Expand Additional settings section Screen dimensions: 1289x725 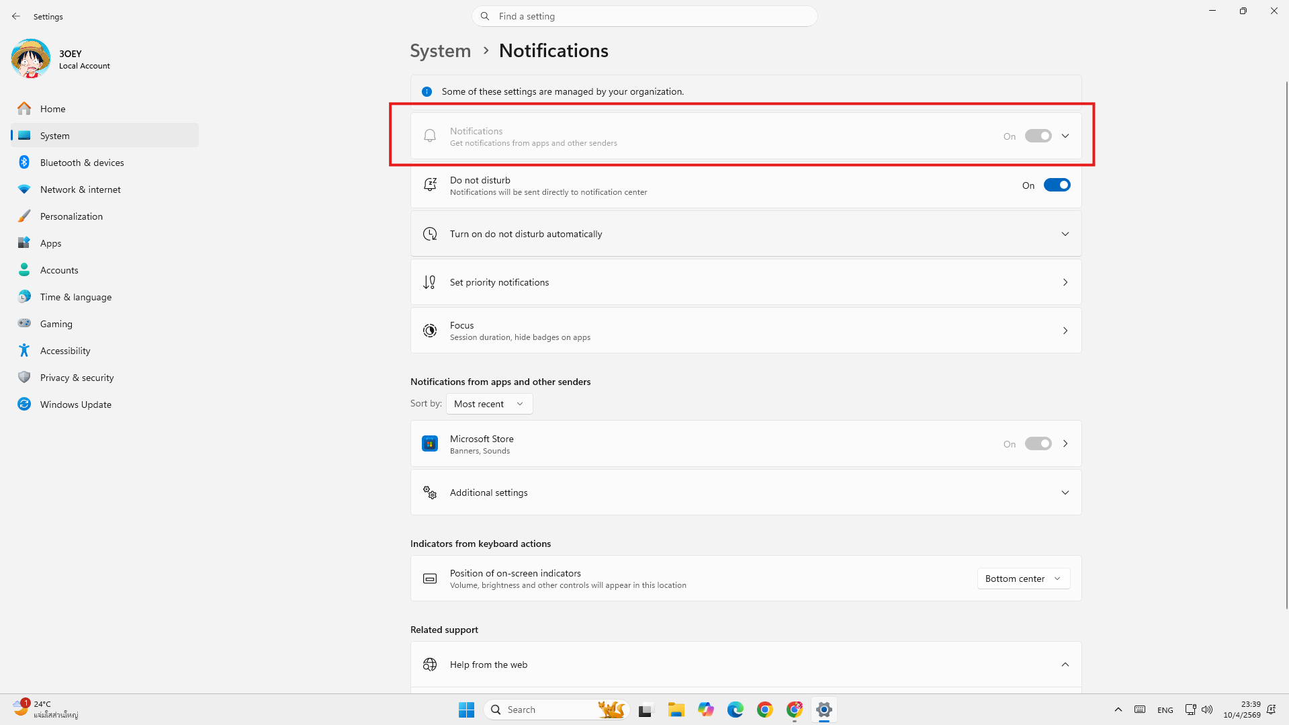746,493
